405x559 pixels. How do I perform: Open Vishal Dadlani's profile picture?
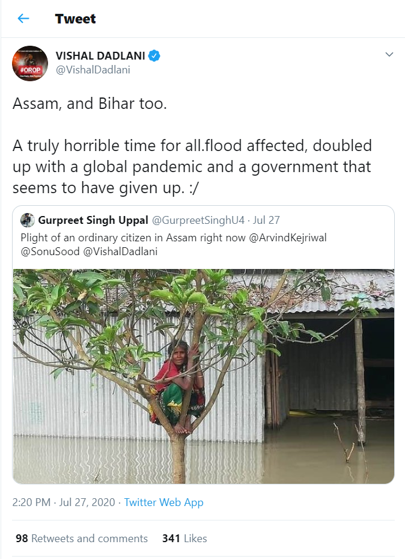pyautogui.click(x=30, y=63)
